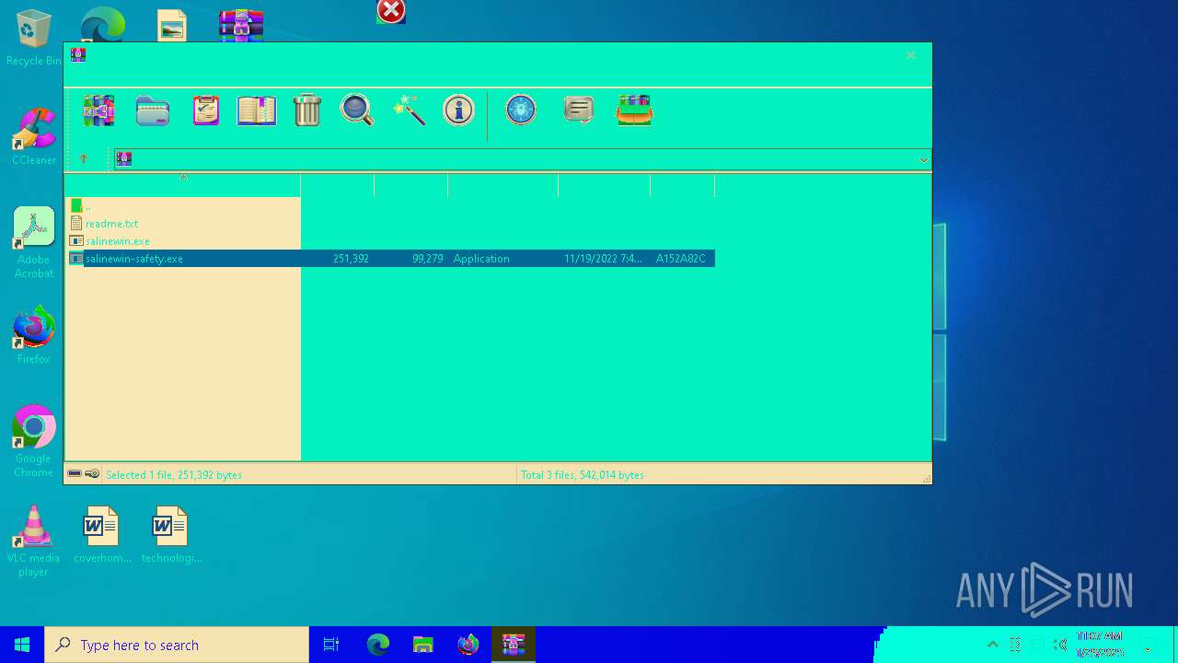Click the packed size value 99,279
This screenshot has width=1178, height=663.
(428, 259)
